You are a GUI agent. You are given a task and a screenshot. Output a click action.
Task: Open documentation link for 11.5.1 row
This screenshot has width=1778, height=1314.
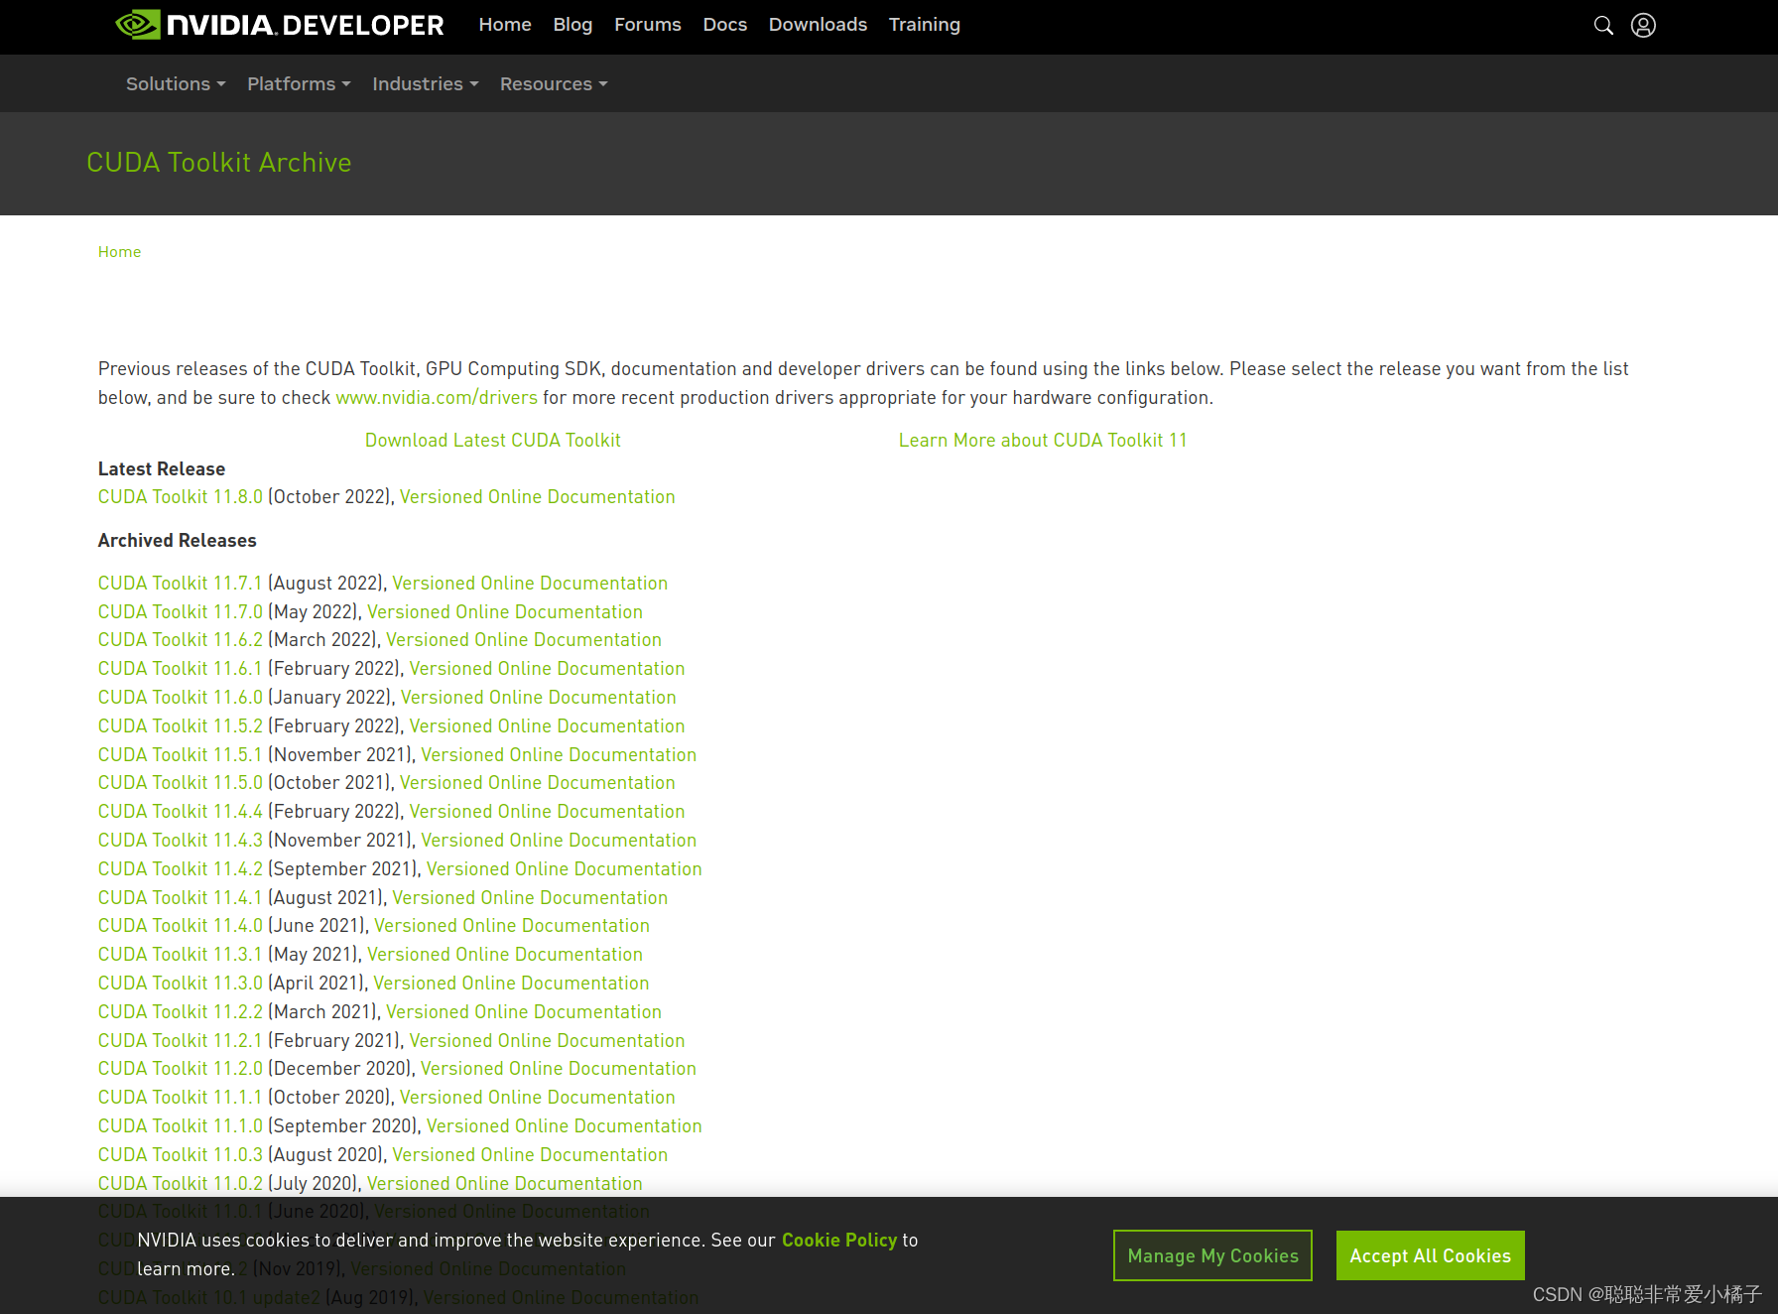pyautogui.click(x=559, y=754)
